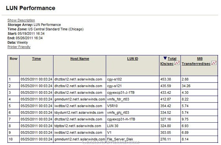Select the cgy-s102 LUN cell

[133, 79]
